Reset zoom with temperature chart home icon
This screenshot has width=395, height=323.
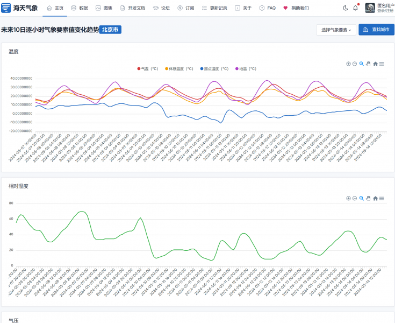coord(375,64)
